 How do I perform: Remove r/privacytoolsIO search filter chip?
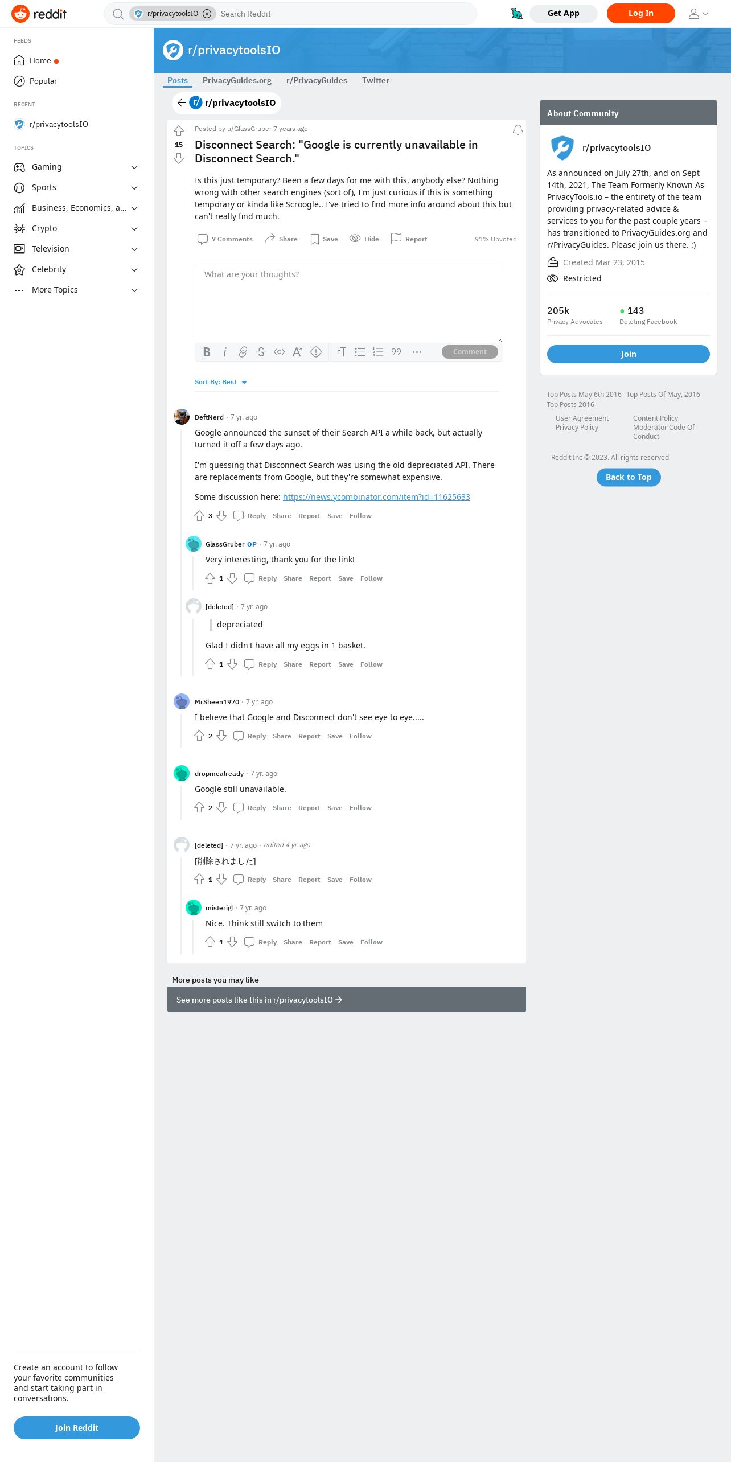207,14
